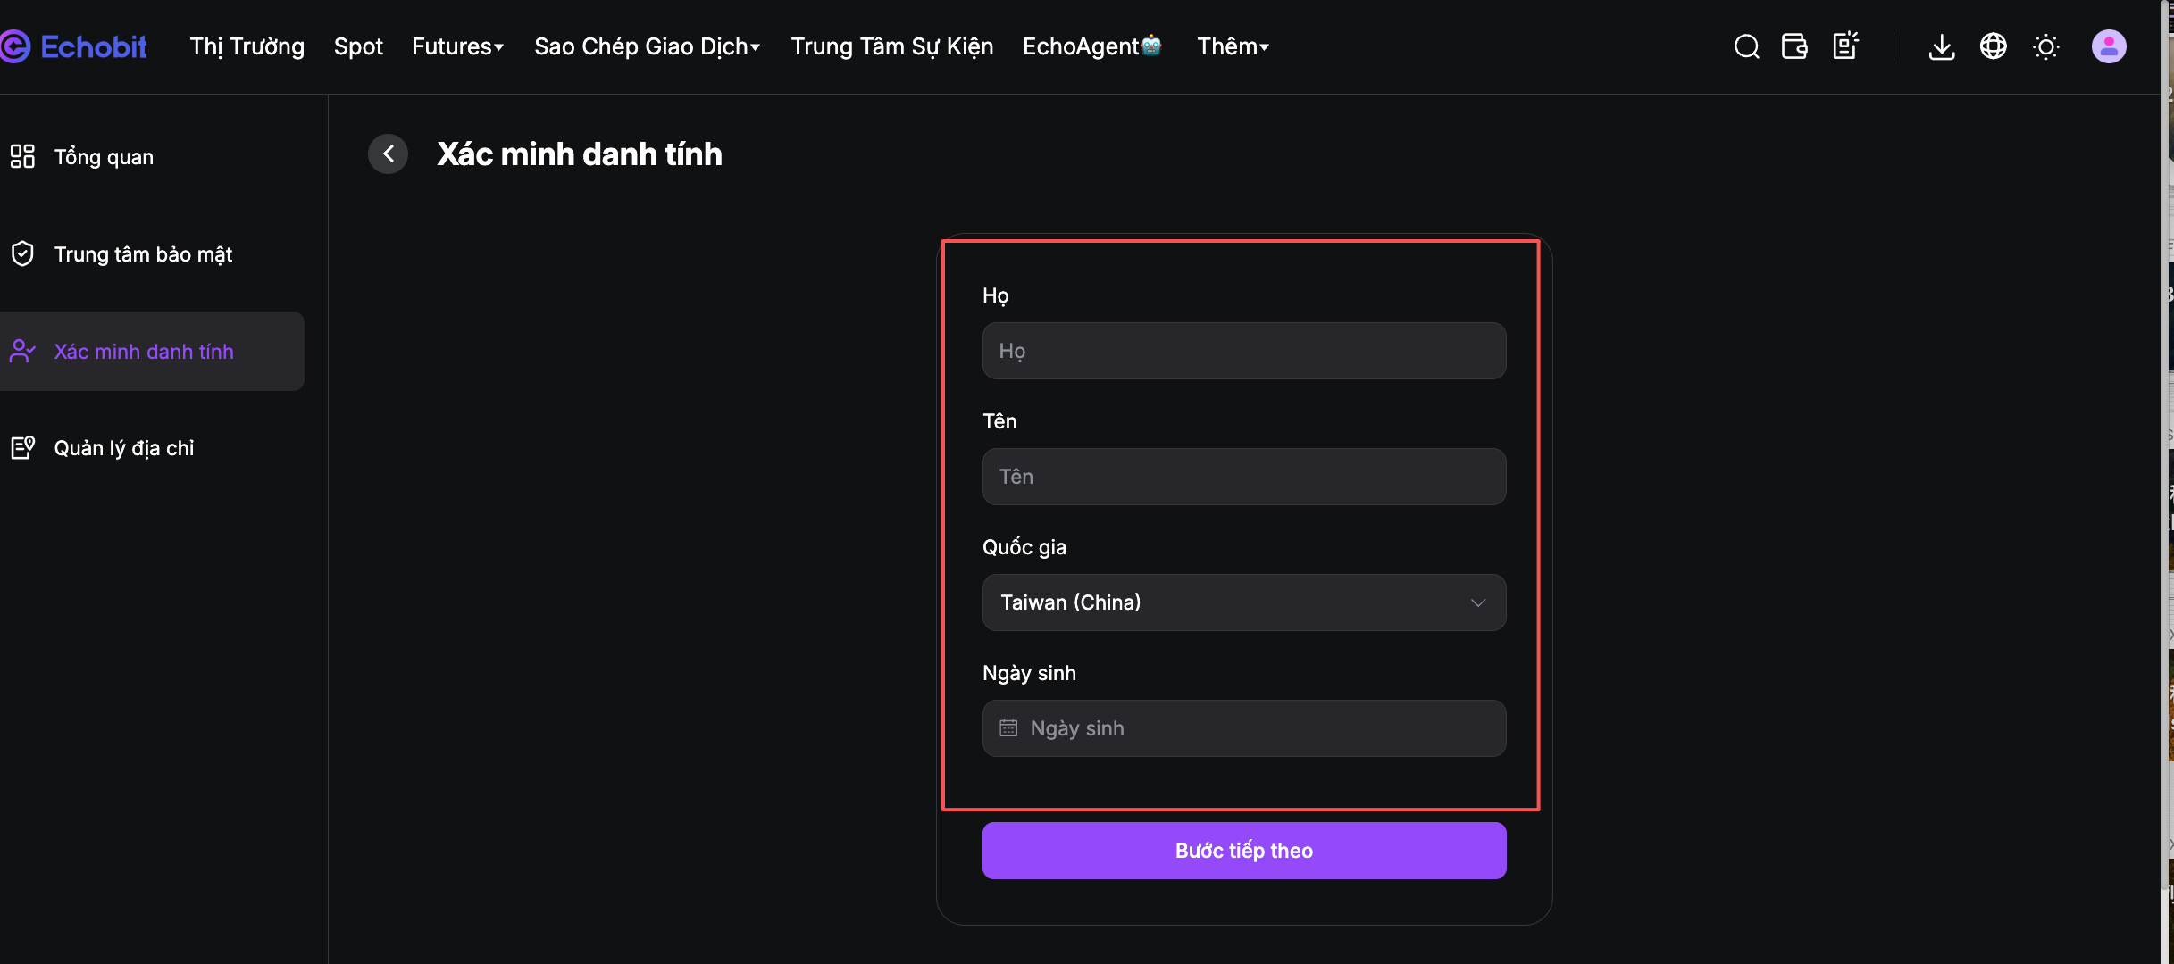The width and height of the screenshot is (2174, 964).
Task: Open the user profile avatar
Action: [2108, 46]
